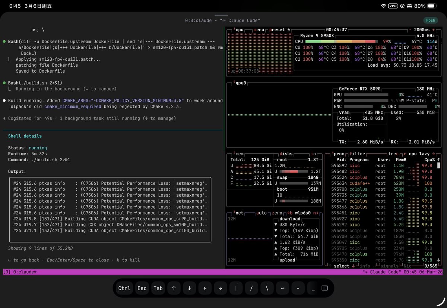Increase update interval with the plus sign
447x308 pixels.
click(x=434, y=30)
